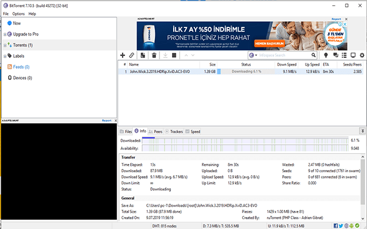Click the Downloaded pieces bar

(245, 140)
